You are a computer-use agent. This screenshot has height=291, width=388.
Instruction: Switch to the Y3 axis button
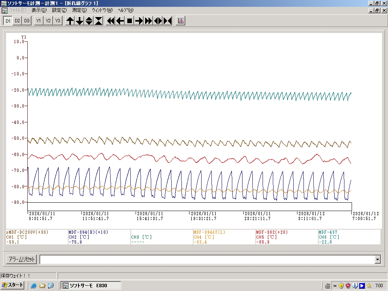click(57, 21)
